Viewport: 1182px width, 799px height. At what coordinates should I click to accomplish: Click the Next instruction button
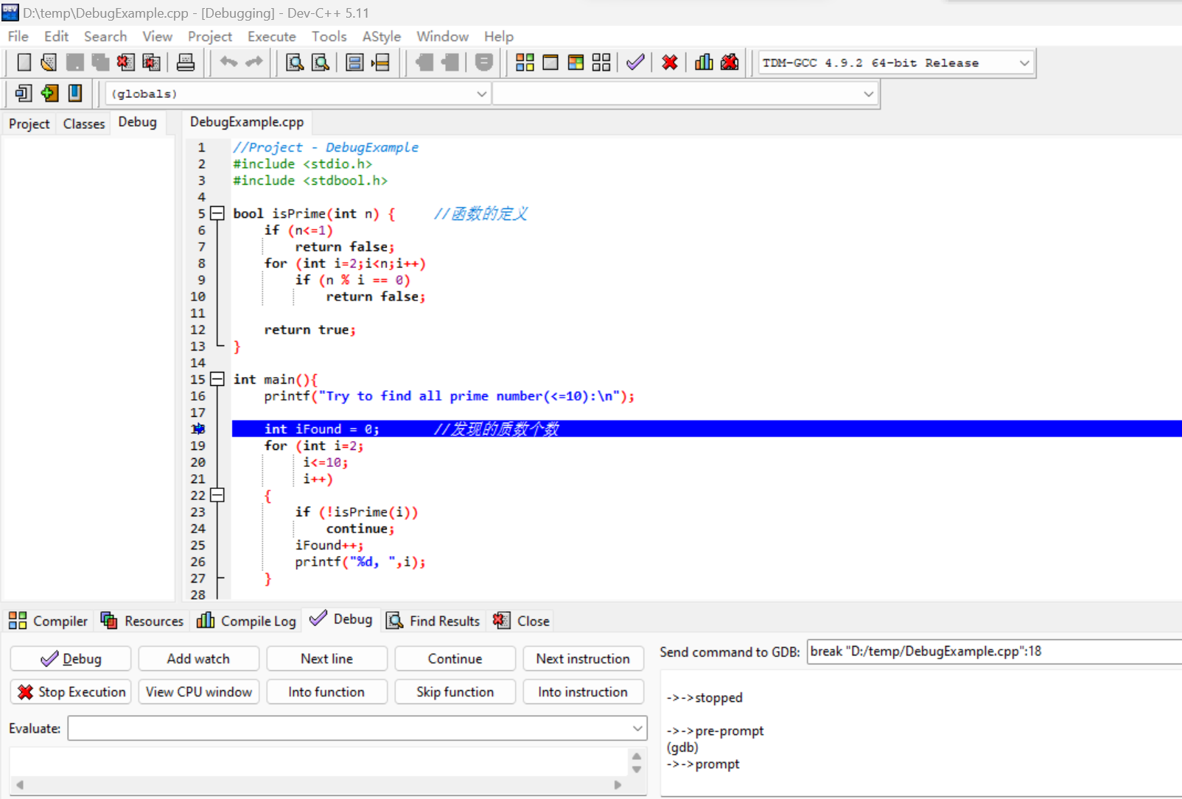tap(583, 658)
